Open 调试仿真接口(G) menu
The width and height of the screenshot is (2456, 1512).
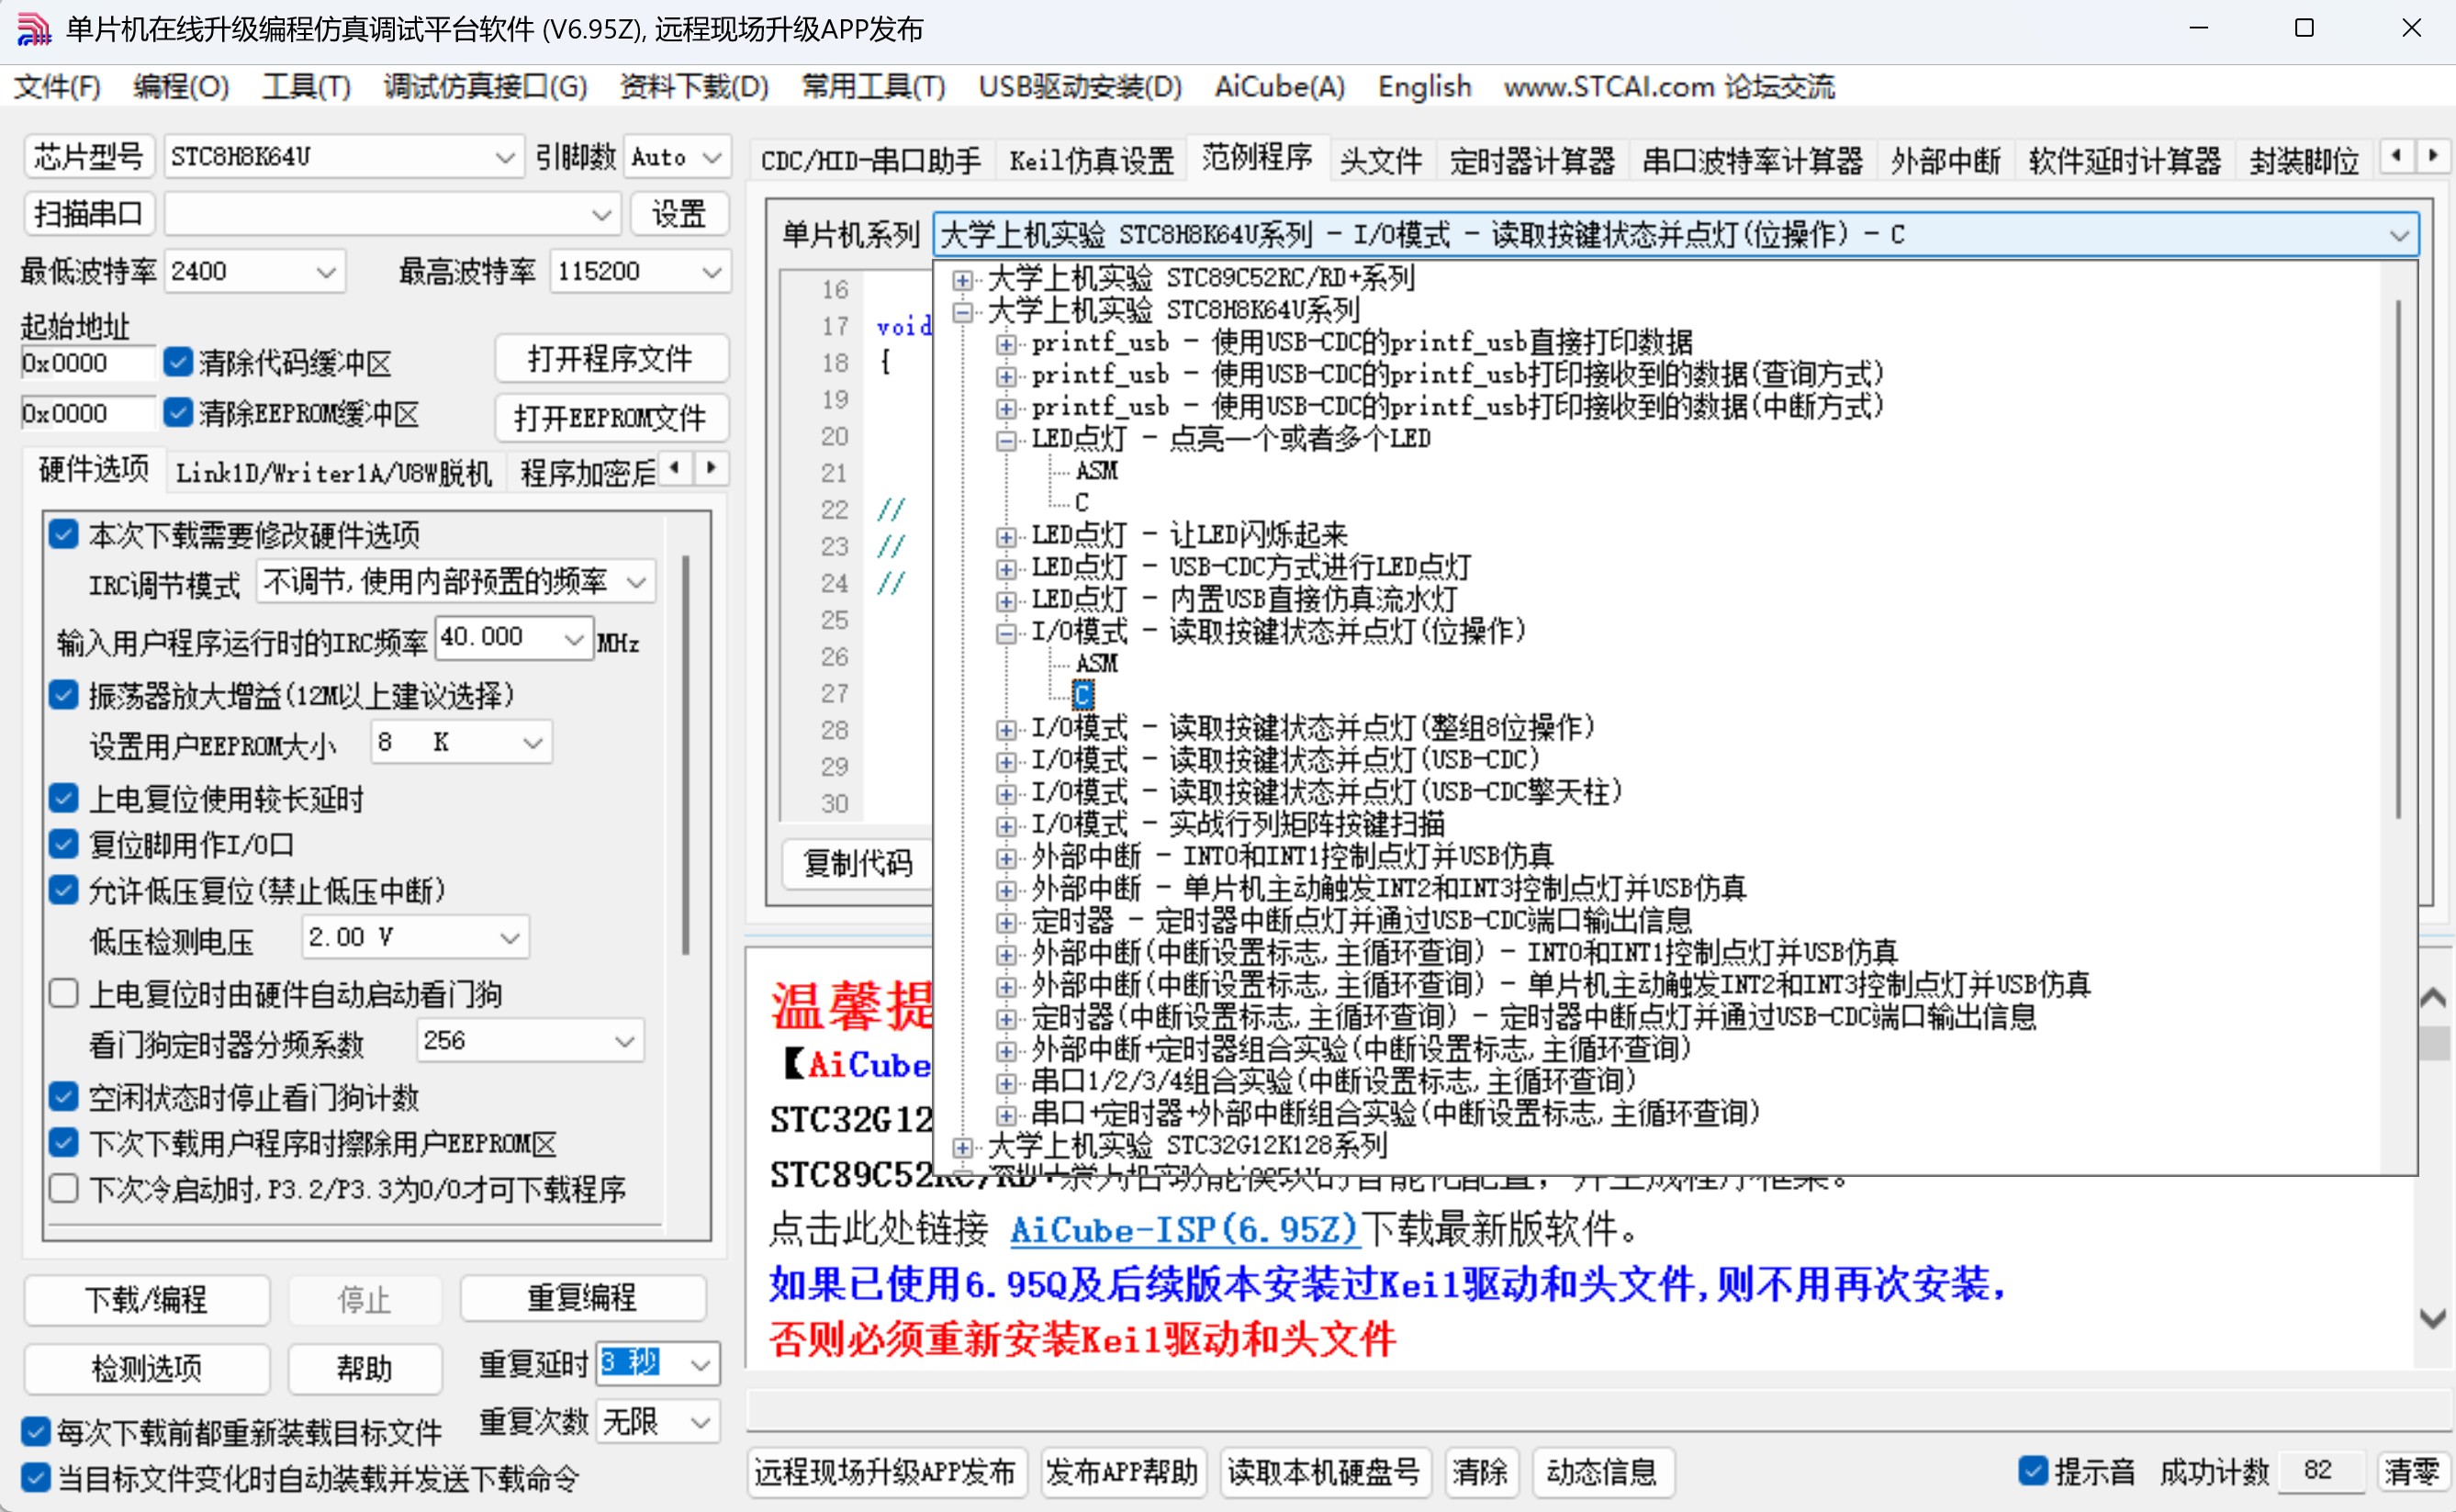click(485, 87)
